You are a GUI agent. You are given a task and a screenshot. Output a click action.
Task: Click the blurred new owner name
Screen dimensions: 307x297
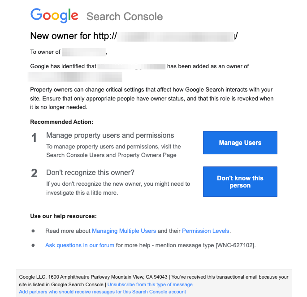coord(131,66)
